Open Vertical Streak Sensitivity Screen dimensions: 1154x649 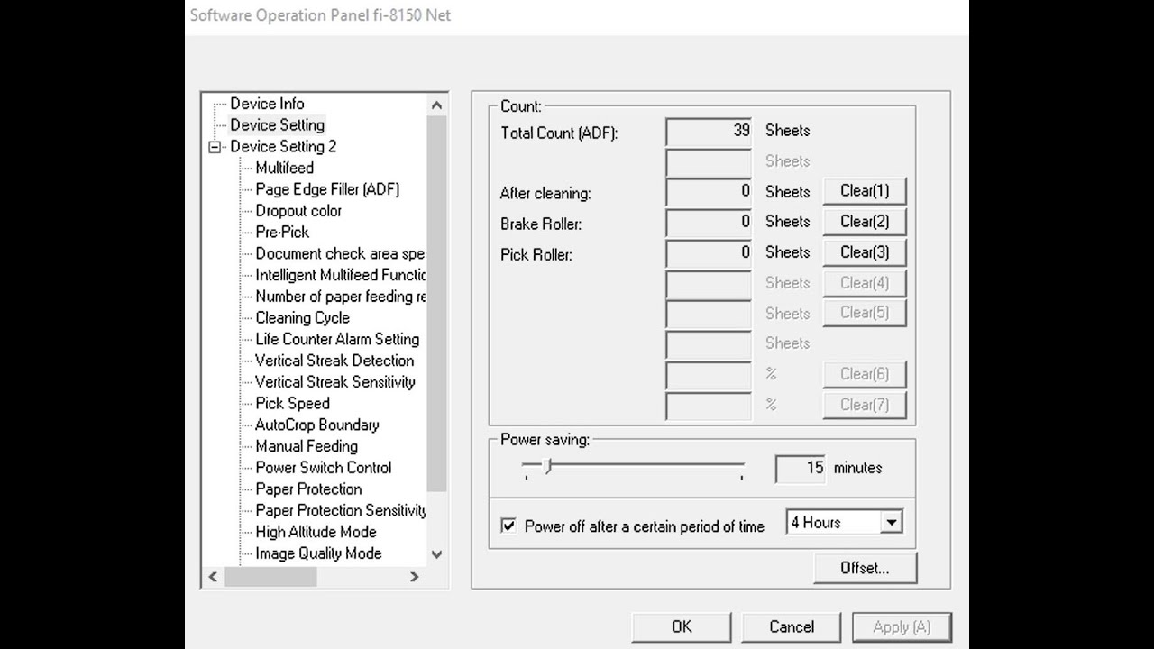click(335, 382)
